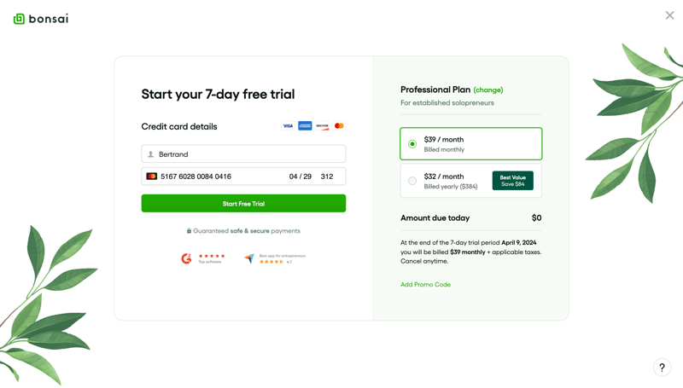Image resolution: width=683 pixels, height=388 pixels.
Task: Click the G2 Top software badge
Action: point(202,258)
